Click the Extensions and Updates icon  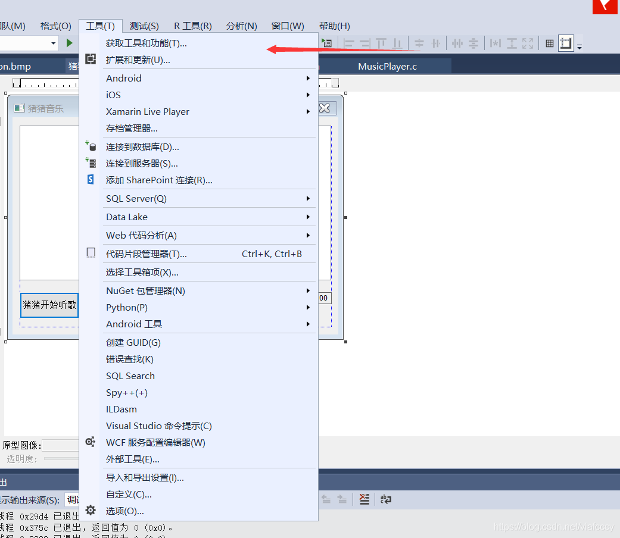91,60
